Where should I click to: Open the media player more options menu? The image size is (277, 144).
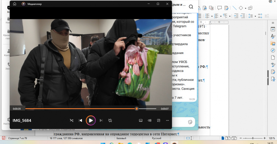168,120
